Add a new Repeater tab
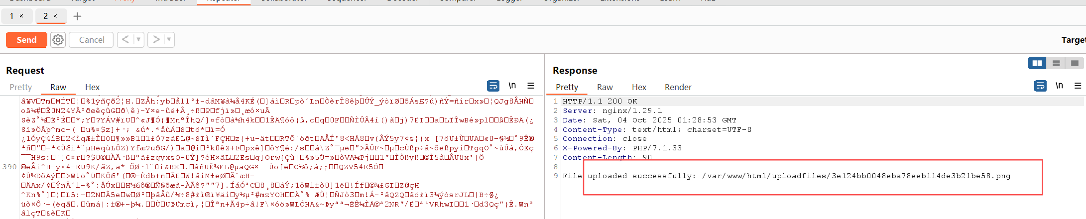Viewport: 1086px width, 219px height. (77, 16)
